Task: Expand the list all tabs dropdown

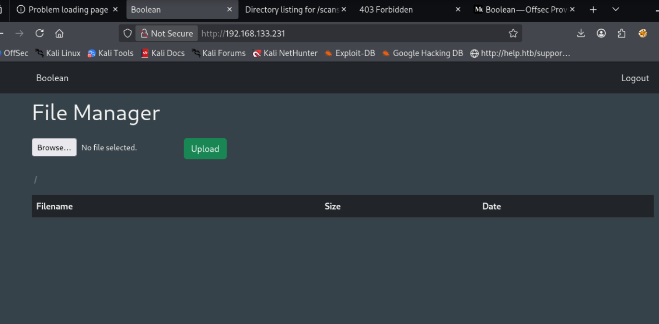Action: tap(615, 10)
